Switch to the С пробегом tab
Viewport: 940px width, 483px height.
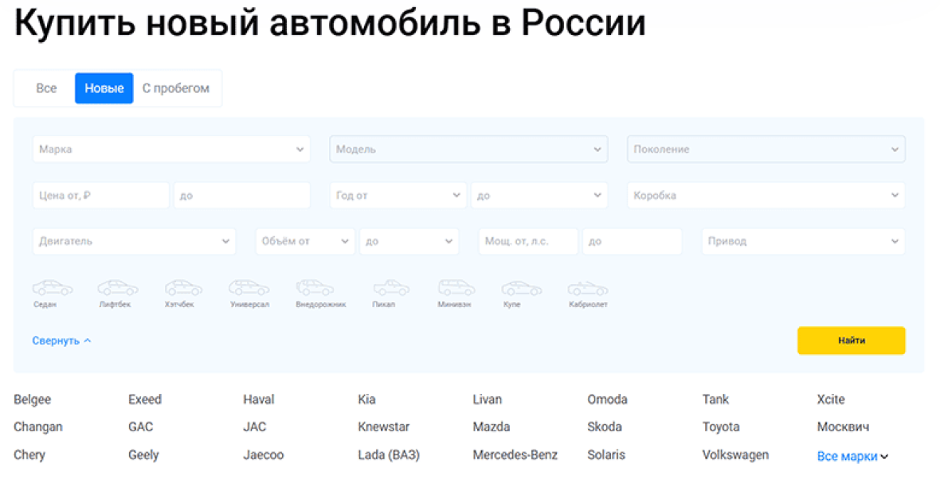175,88
